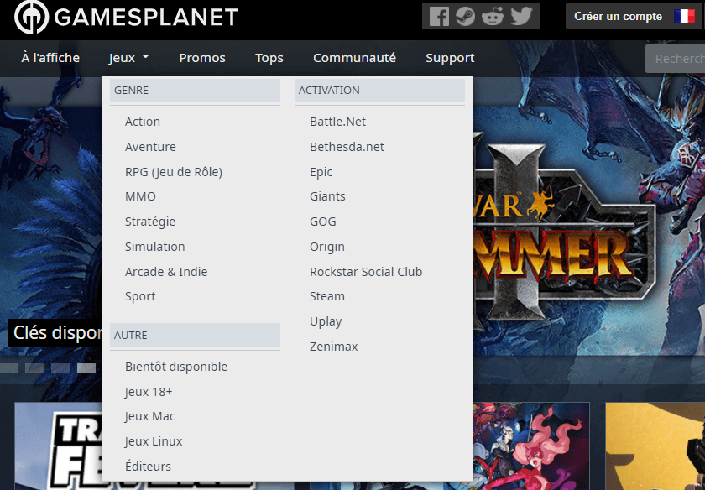Click the first carousel slide indicator
The width and height of the screenshot is (705, 490).
8,367
